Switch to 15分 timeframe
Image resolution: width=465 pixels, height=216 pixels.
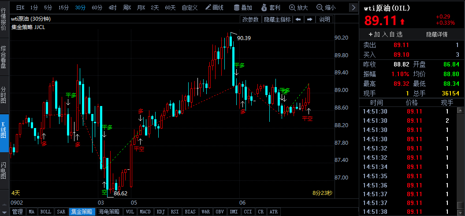[63, 7]
